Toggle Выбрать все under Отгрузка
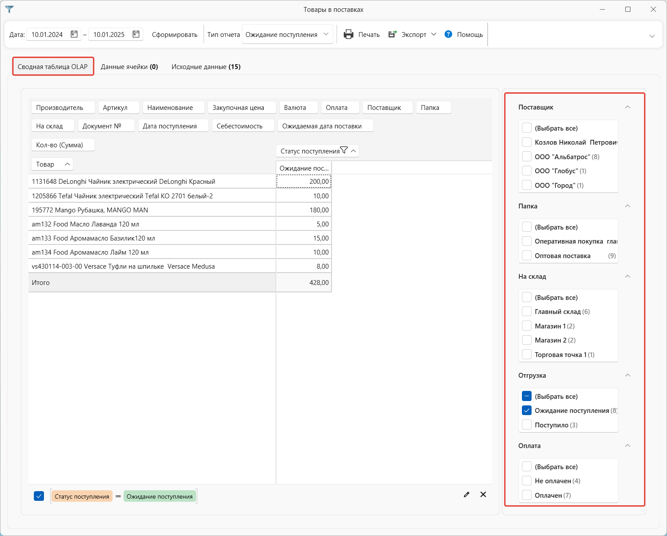This screenshot has width=667, height=536. (x=527, y=397)
